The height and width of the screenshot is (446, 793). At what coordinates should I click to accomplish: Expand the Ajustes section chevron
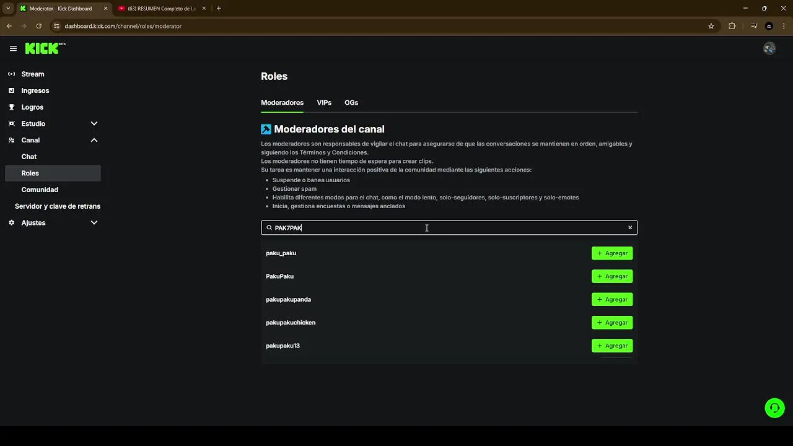coord(94,223)
